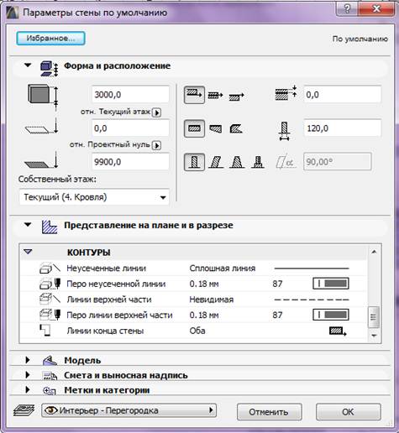Select the center reference line icon
The image size is (399, 433).
tap(215, 96)
